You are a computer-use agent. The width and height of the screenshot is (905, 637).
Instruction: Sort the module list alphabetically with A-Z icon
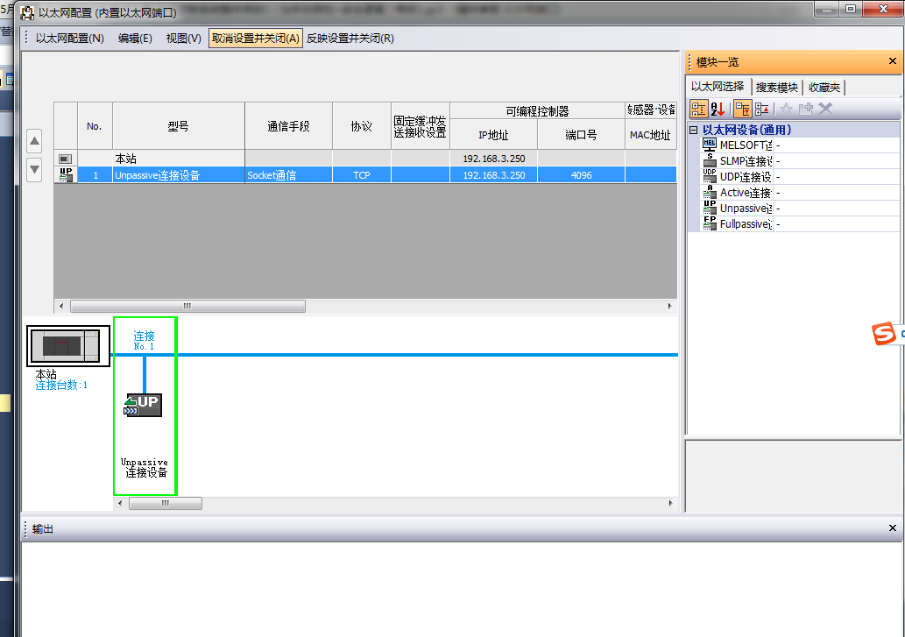pos(718,109)
